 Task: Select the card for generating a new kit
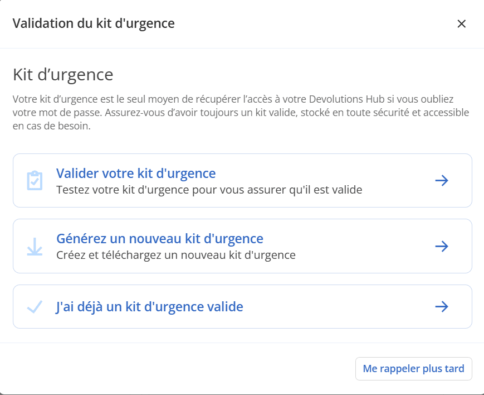242,246
